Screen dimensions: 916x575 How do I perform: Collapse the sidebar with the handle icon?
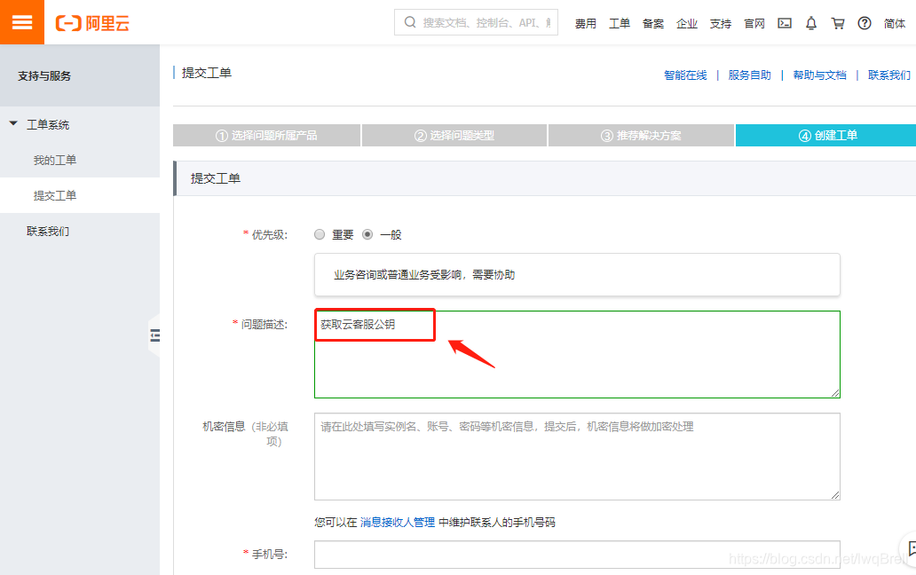154,335
